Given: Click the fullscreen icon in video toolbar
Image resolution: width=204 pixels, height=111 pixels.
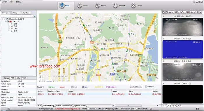Looking at the screenshot, I should (x=170, y=12).
